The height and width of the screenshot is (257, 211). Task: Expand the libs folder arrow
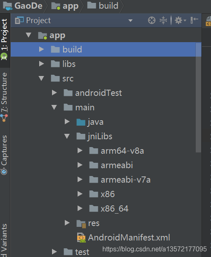(41, 64)
